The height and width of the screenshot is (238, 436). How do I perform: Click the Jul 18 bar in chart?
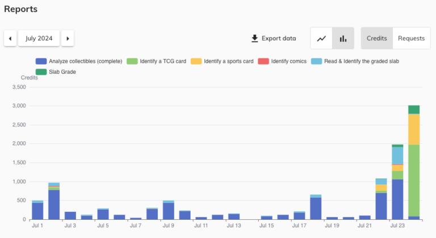click(316, 208)
